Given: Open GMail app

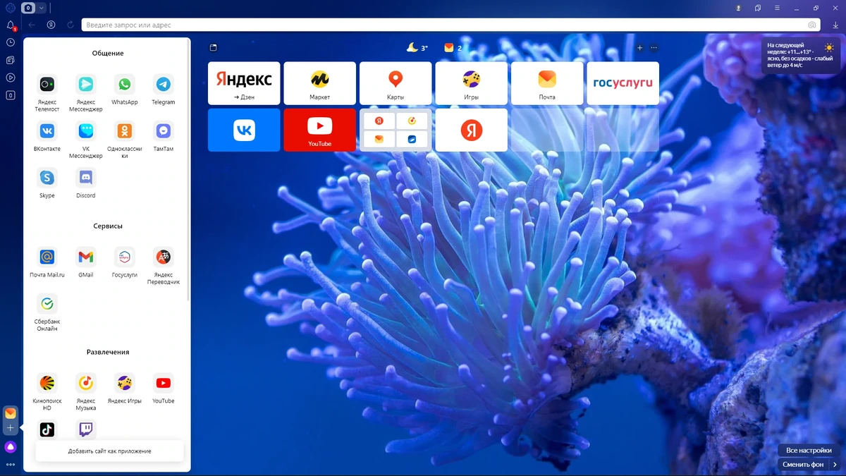Looking at the screenshot, I should click(x=86, y=262).
